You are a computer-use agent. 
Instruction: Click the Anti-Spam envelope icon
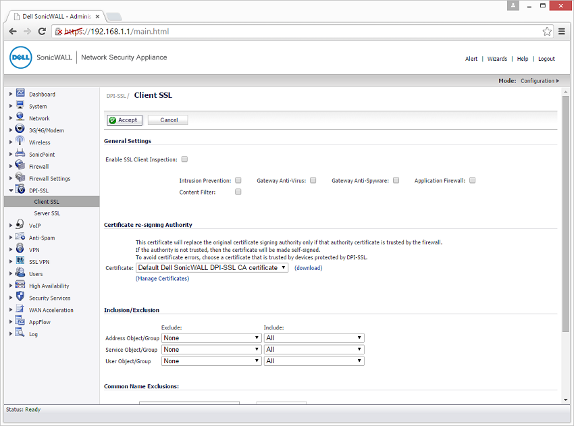click(x=20, y=237)
